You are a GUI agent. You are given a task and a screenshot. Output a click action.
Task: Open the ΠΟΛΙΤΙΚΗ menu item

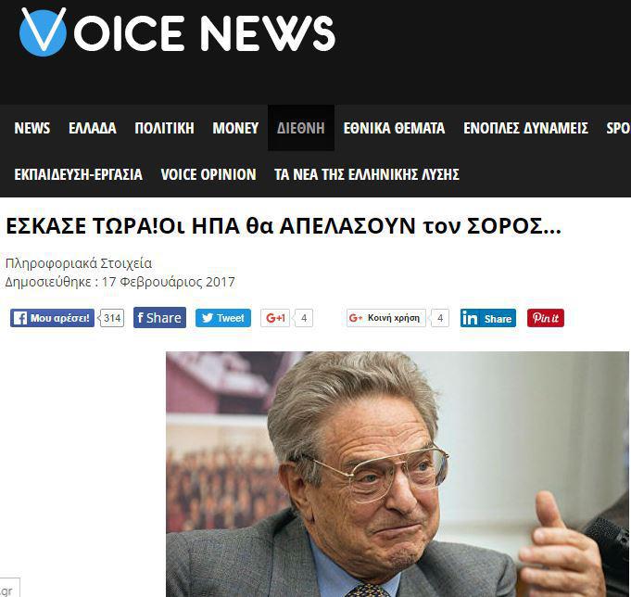[164, 128]
